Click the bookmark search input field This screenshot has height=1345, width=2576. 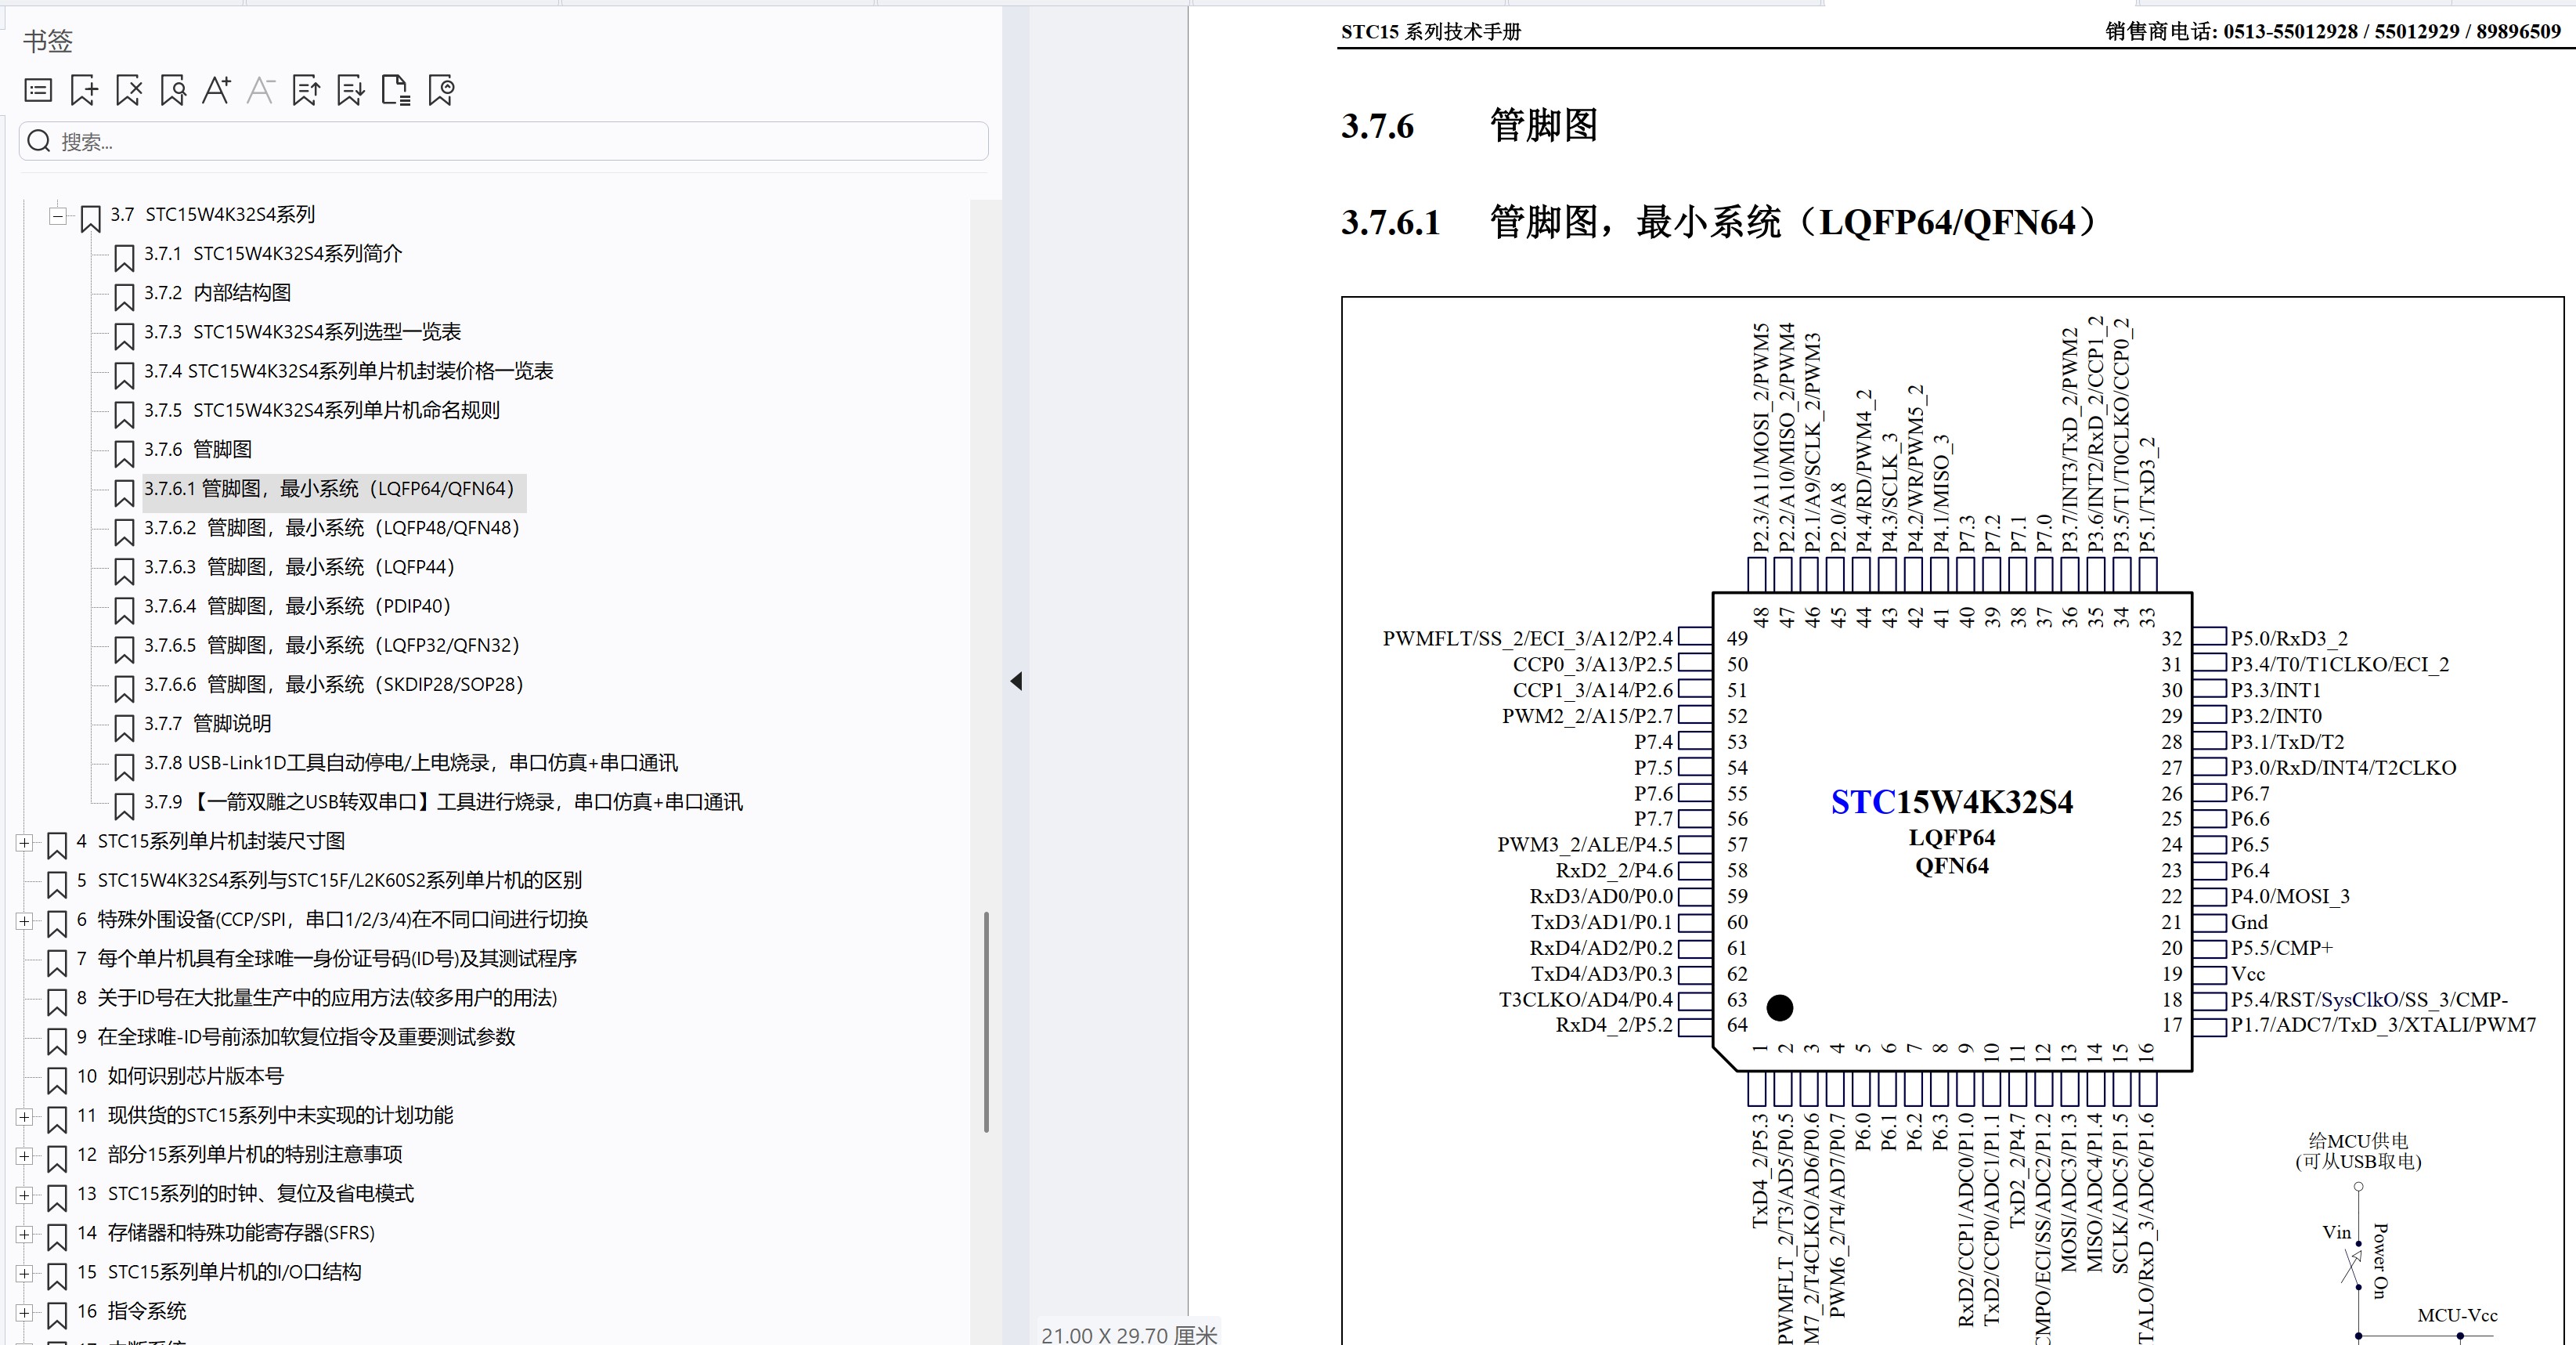point(504,141)
